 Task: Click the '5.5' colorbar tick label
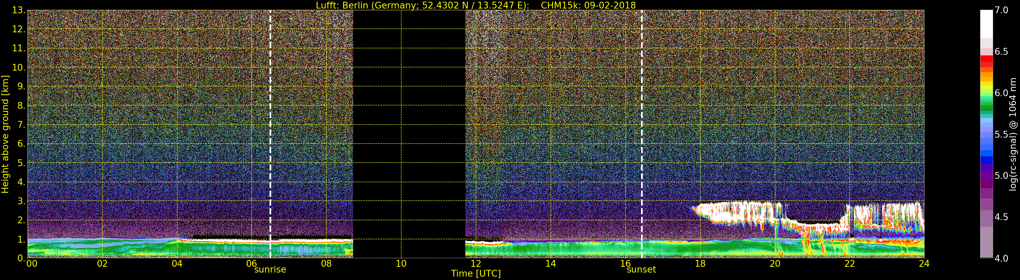[1001, 134]
